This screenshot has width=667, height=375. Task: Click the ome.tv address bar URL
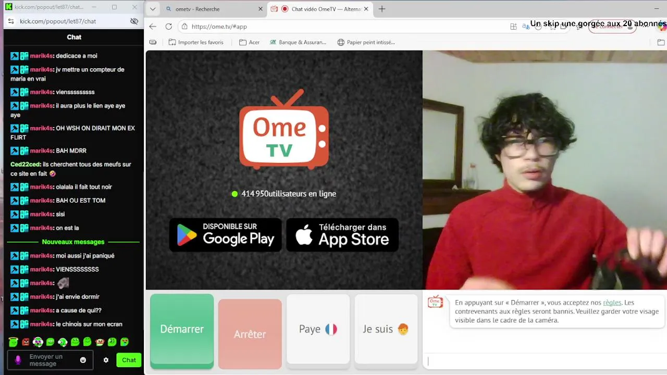[x=219, y=27]
